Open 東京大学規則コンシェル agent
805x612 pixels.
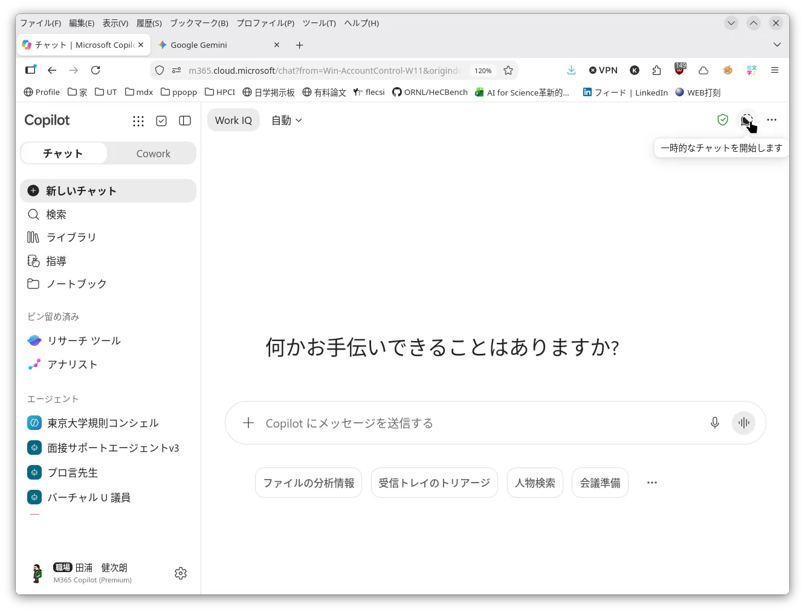click(x=108, y=423)
